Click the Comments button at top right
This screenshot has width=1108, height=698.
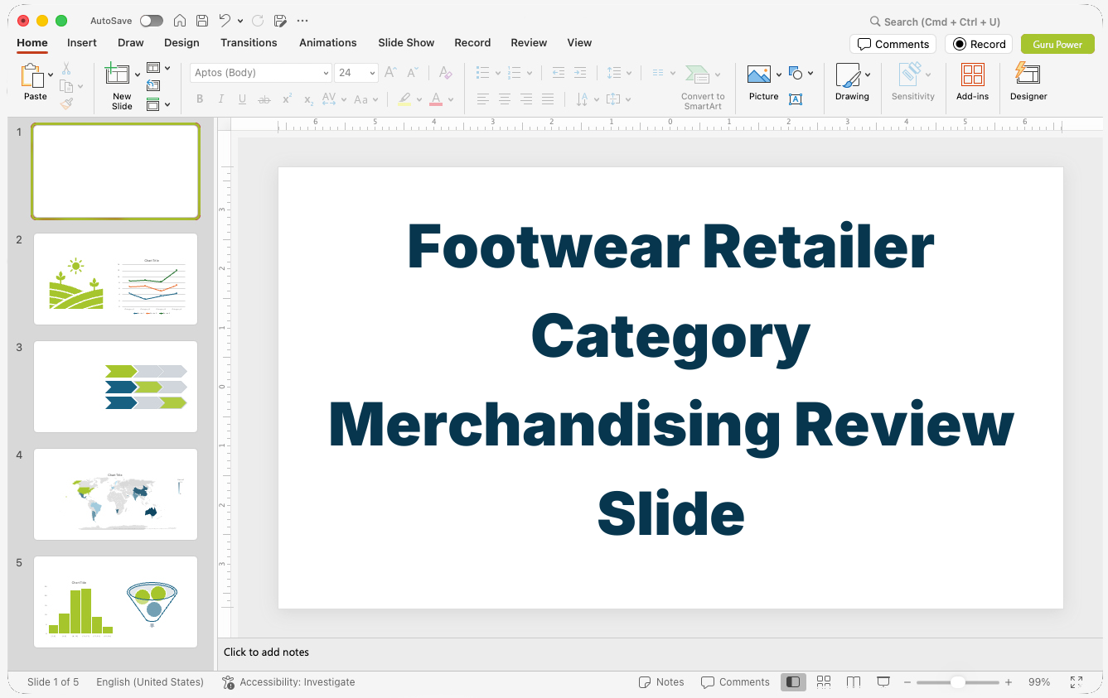893,44
